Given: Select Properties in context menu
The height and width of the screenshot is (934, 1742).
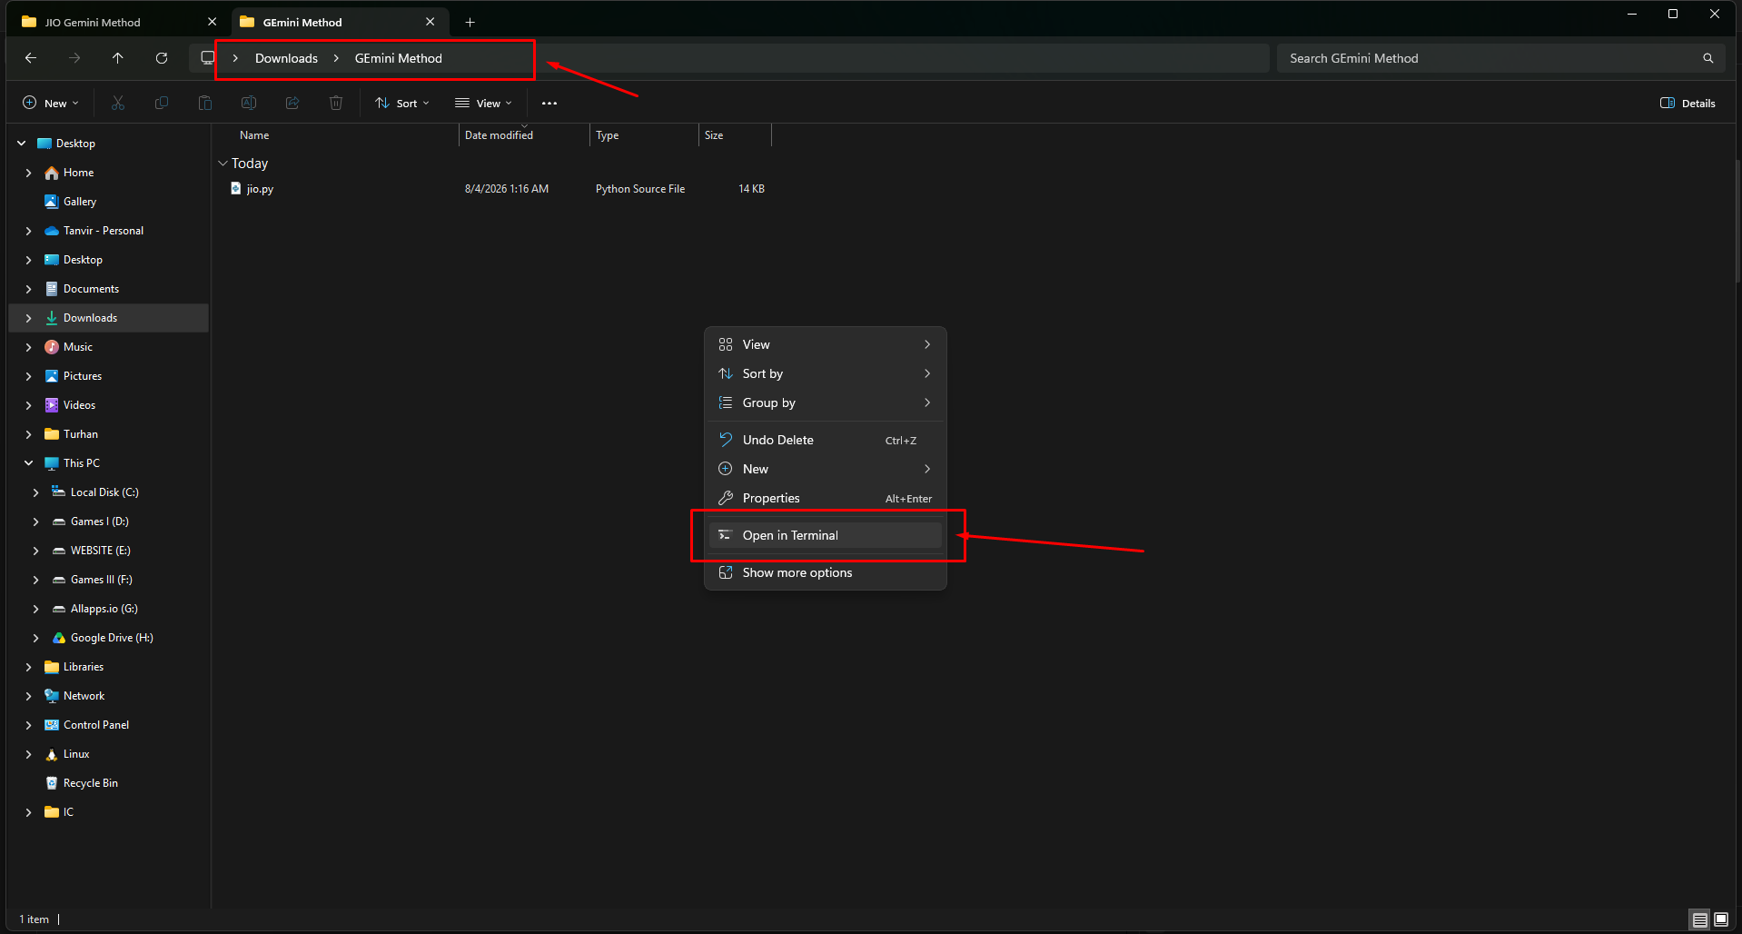Looking at the screenshot, I should coord(826,498).
